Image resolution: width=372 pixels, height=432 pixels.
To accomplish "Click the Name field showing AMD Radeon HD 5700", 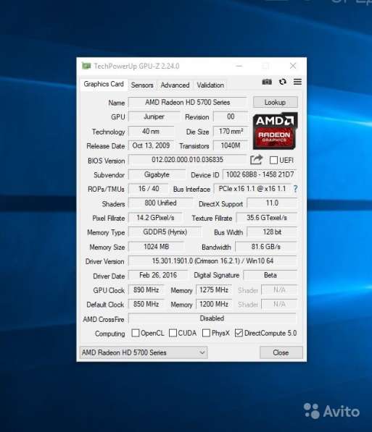I will 187,102.
